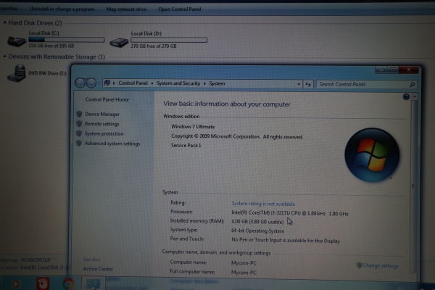Open address bar history dropdown arrow

pyautogui.click(x=299, y=84)
